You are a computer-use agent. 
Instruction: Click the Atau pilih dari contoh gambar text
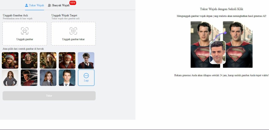(x=23, y=49)
